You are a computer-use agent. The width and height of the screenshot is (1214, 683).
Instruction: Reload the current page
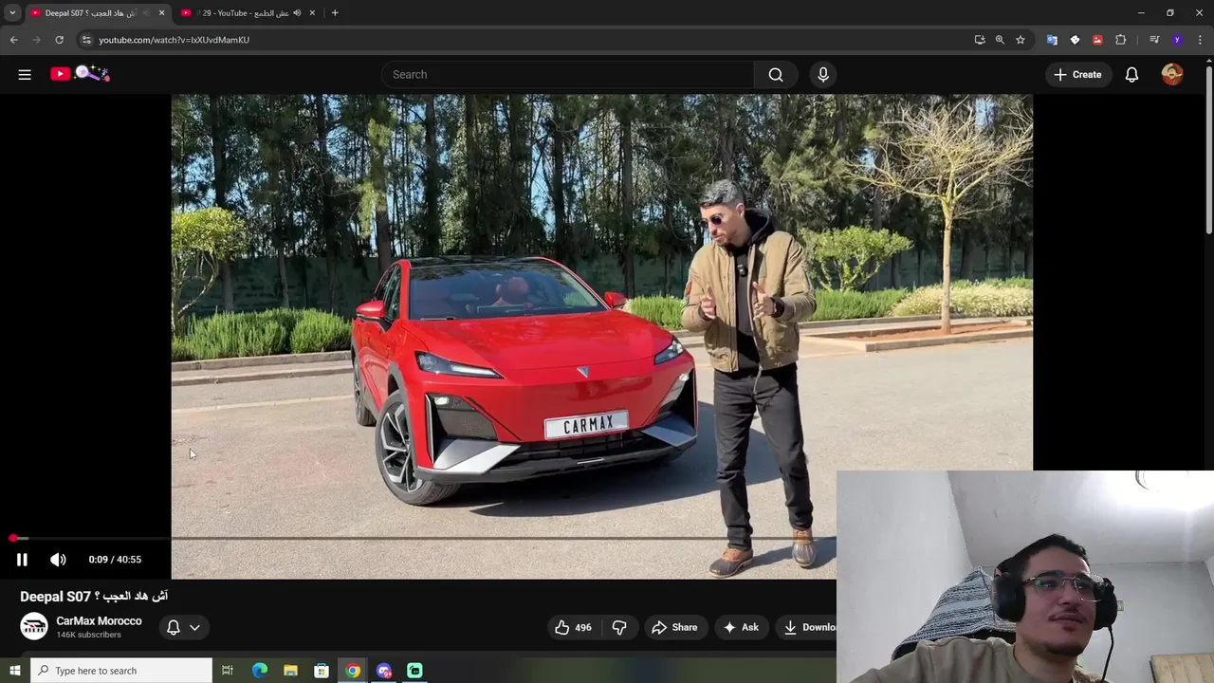click(x=59, y=40)
